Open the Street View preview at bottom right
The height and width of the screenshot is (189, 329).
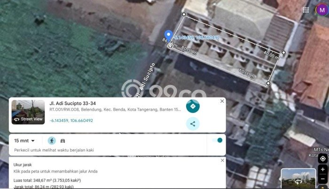click(298, 179)
